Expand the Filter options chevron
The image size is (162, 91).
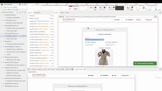coord(2,7)
